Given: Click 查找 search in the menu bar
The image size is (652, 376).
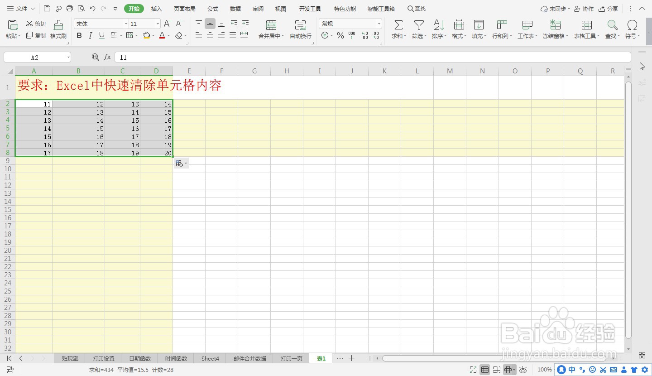Looking at the screenshot, I should 417,9.
